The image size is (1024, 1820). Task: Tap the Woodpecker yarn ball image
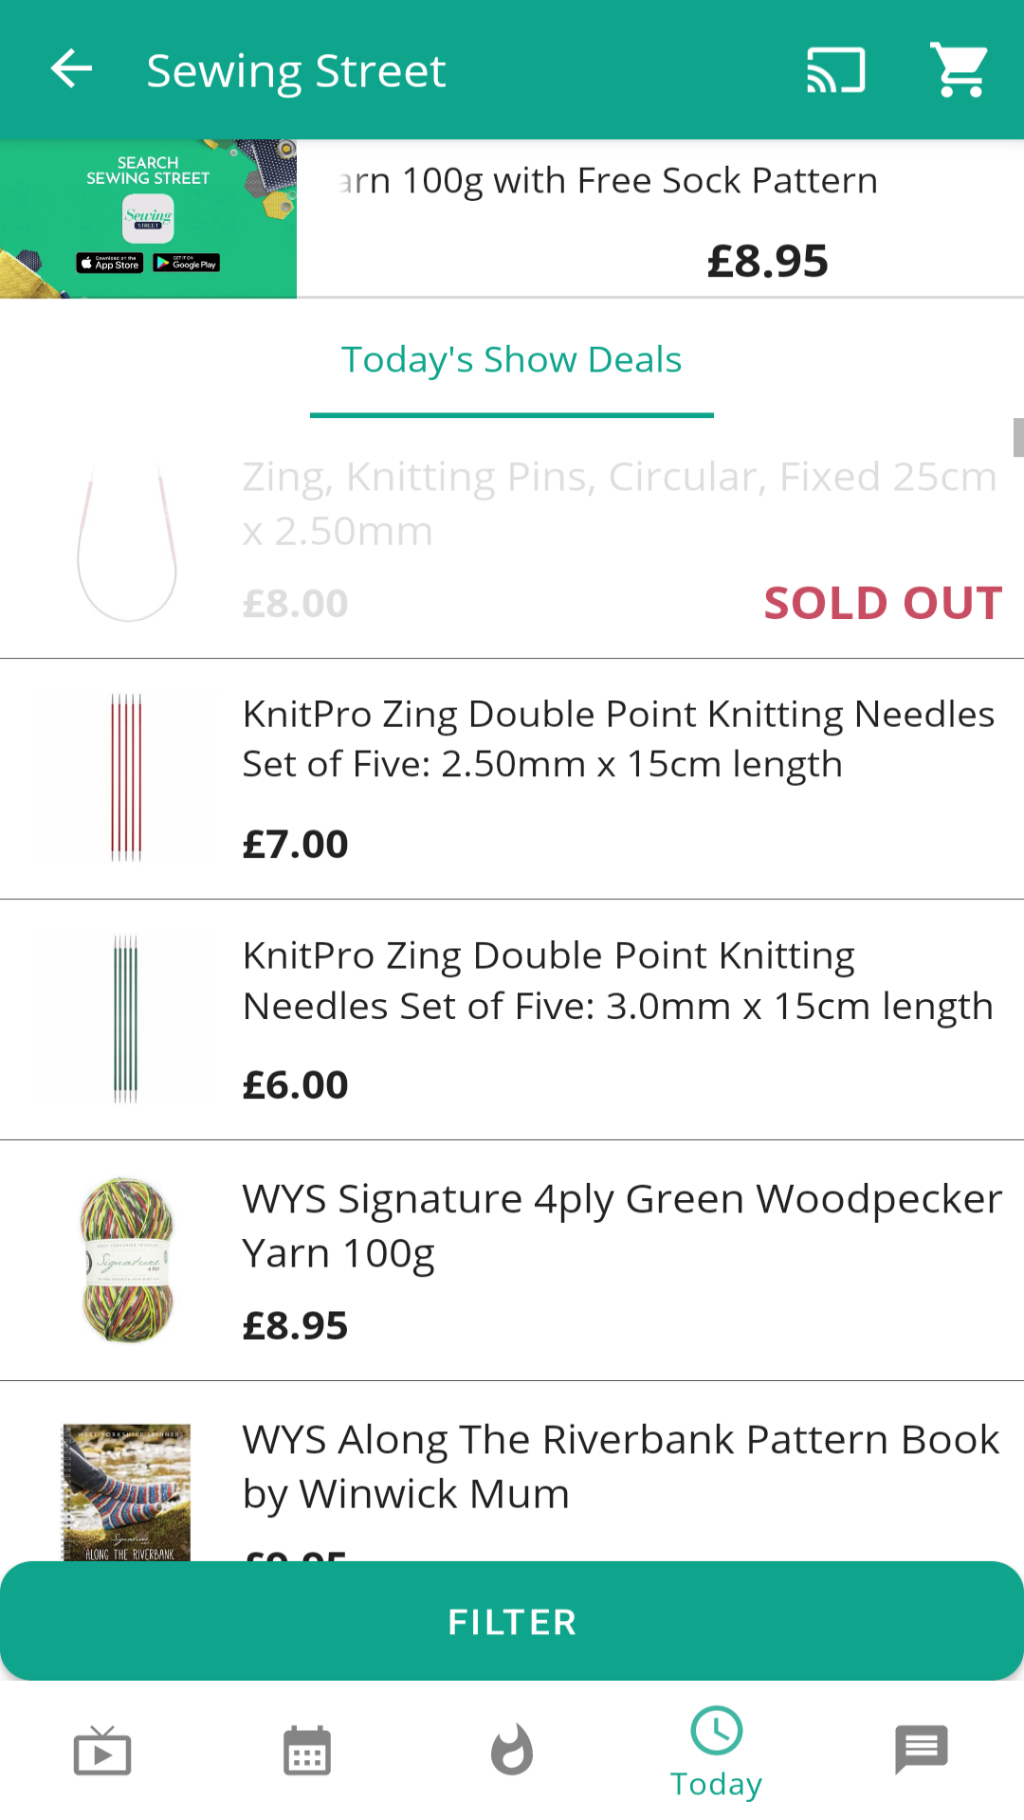pyautogui.click(x=127, y=1261)
